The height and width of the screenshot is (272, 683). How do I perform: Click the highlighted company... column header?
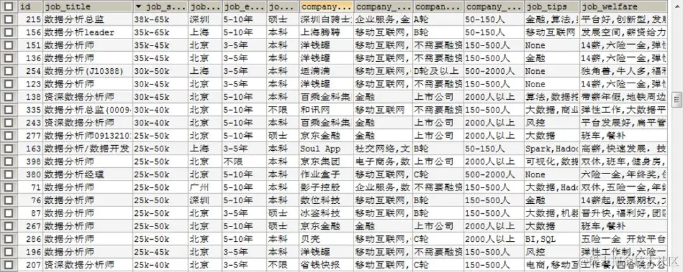tap(327, 7)
